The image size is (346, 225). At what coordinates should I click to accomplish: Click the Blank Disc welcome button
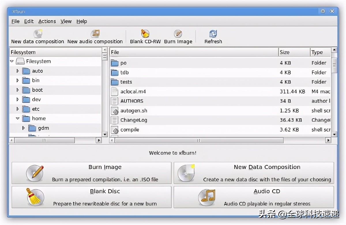[x=91, y=197]
